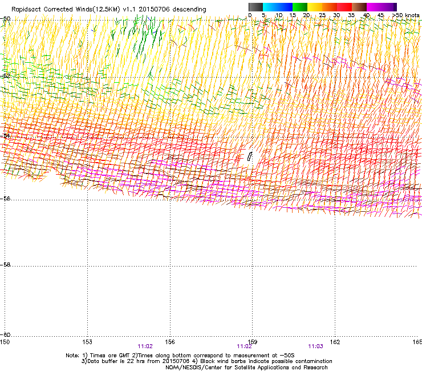
Task: Click the gray 0-5 knots legend swatch
Action: pyautogui.click(x=255, y=7)
